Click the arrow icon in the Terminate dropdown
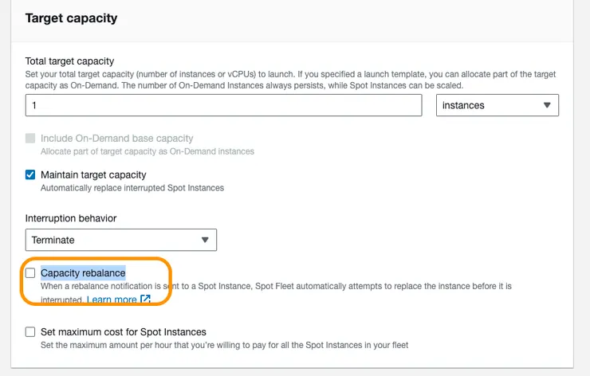The image size is (590, 376). (x=204, y=240)
